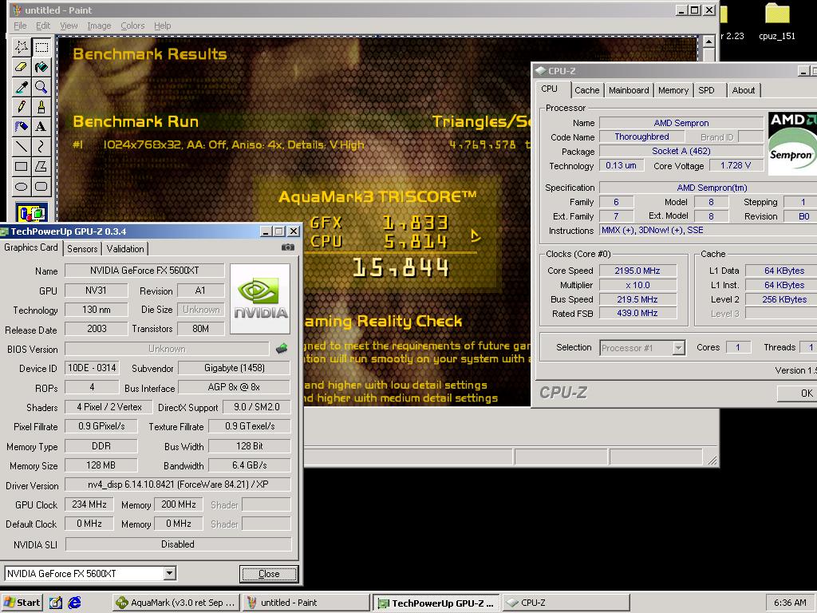Open Paint's View menu

coord(69,26)
